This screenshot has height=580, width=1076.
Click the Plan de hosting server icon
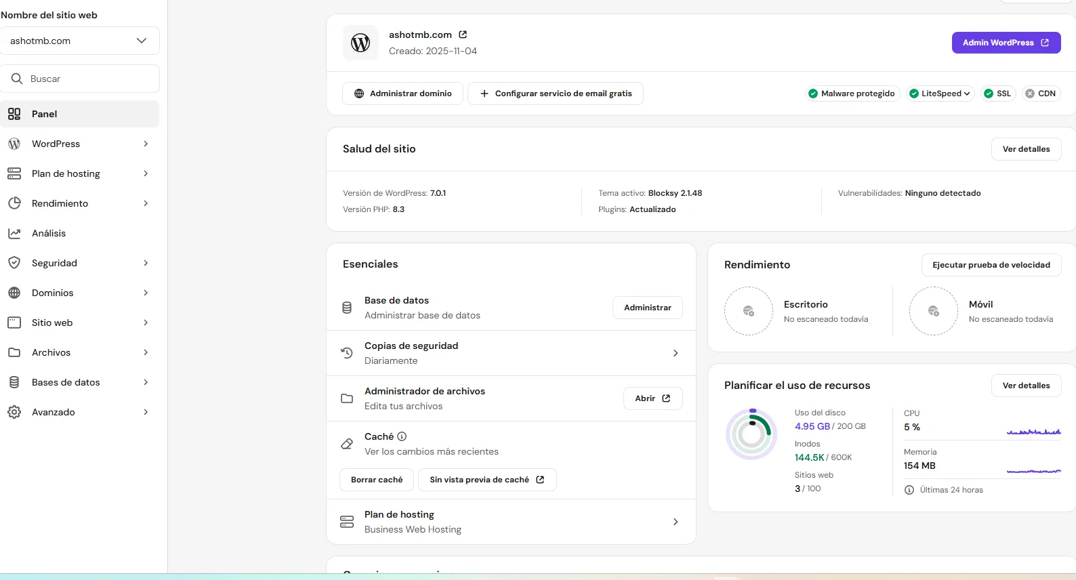point(14,173)
